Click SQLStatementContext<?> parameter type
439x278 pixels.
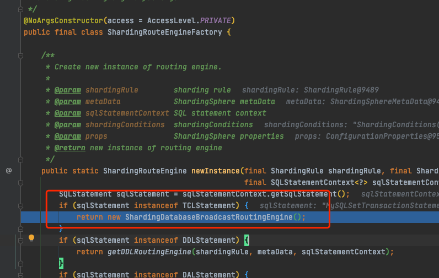click(319, 182)
